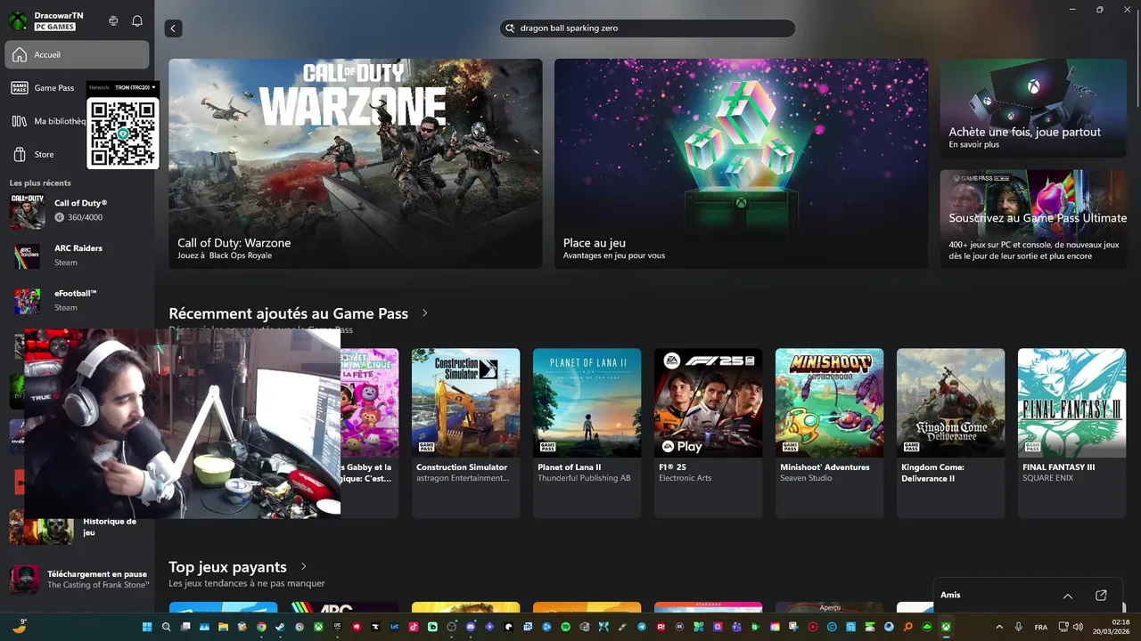Go back with the arrow button
This screenshot has height=641, width=1141.
point(173,28)
